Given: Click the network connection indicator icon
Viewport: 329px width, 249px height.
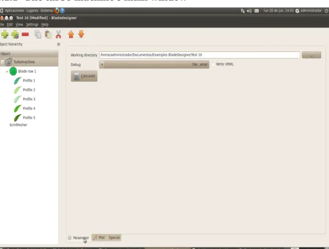Looking at the screenshot, I should click(243, 10).
